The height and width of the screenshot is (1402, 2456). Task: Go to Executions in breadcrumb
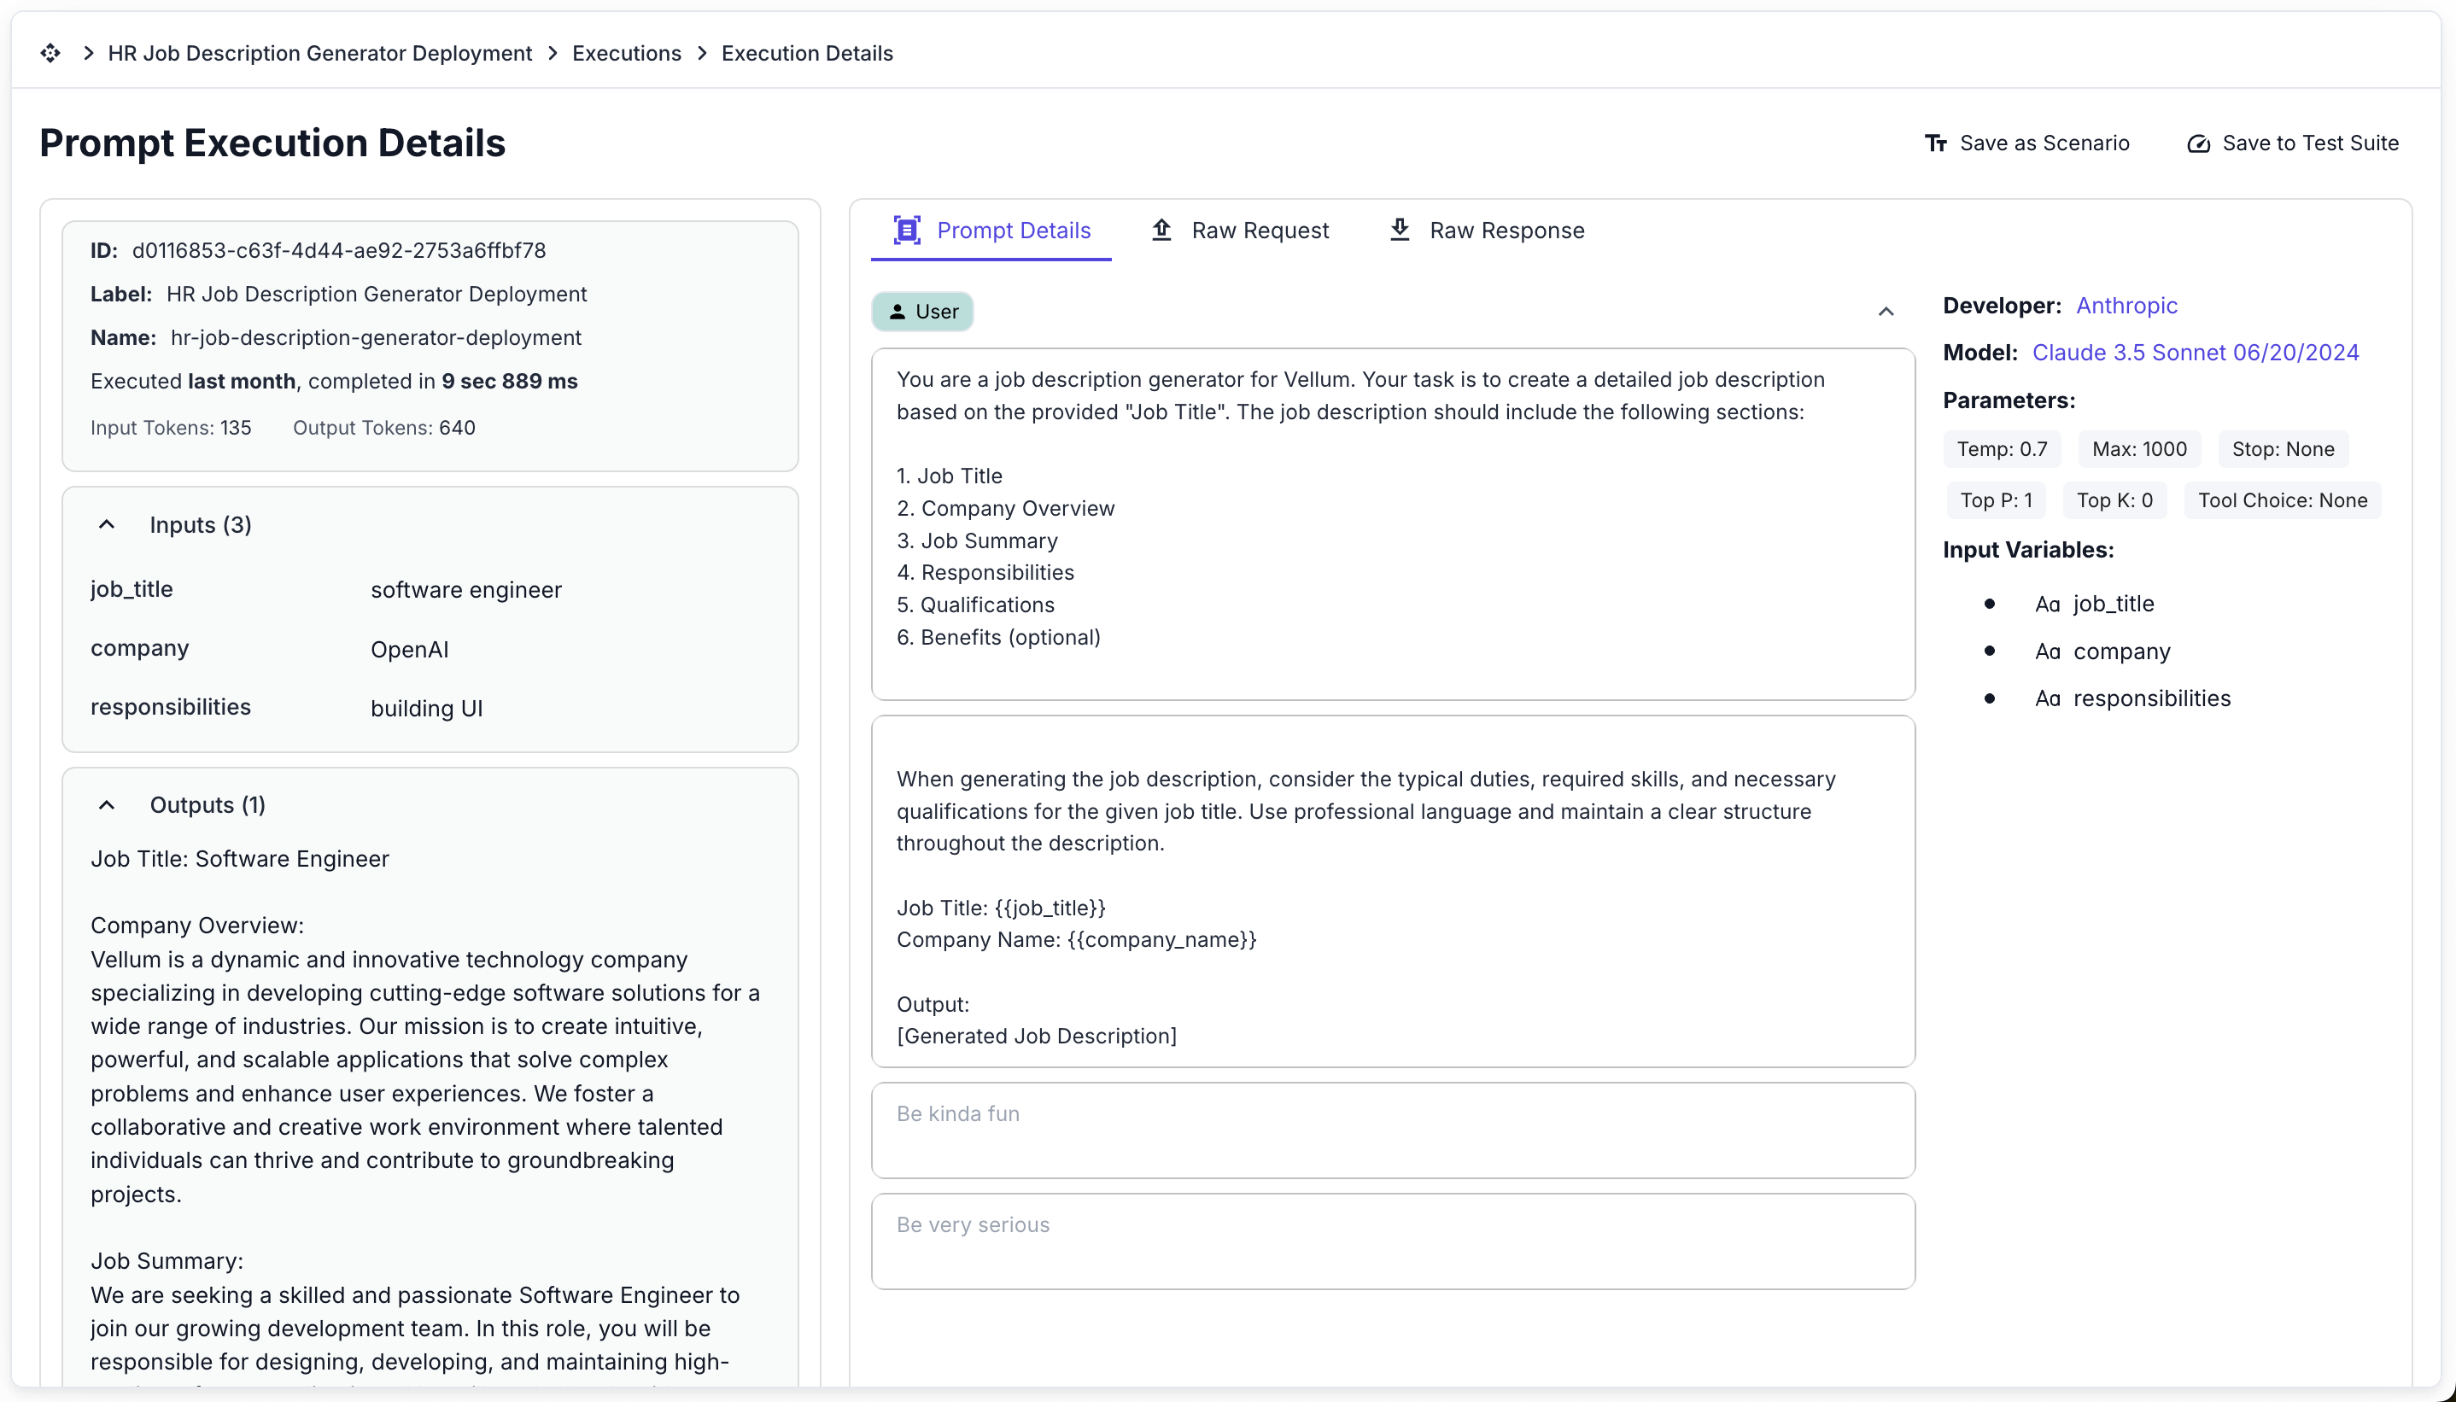pyautogui.click(x=626, y=53)
